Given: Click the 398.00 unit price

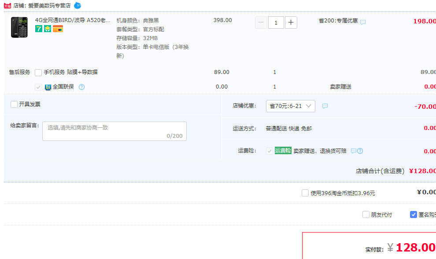Looking at the screenshot, I should tap(222, 20).
